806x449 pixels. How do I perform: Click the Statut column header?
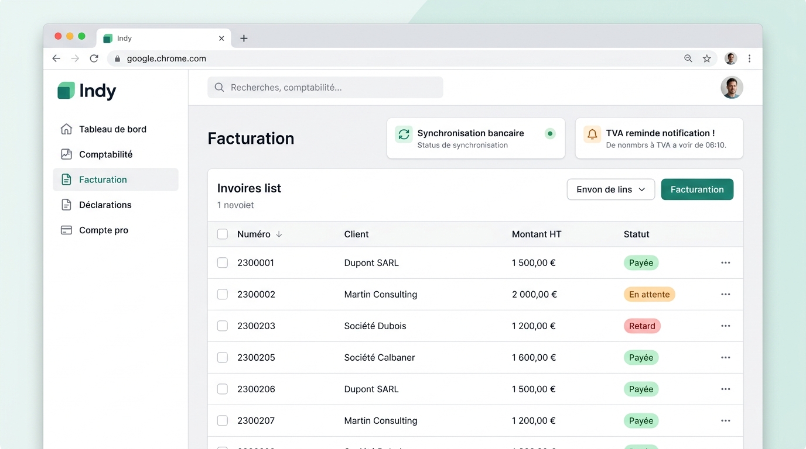point(636,234)
